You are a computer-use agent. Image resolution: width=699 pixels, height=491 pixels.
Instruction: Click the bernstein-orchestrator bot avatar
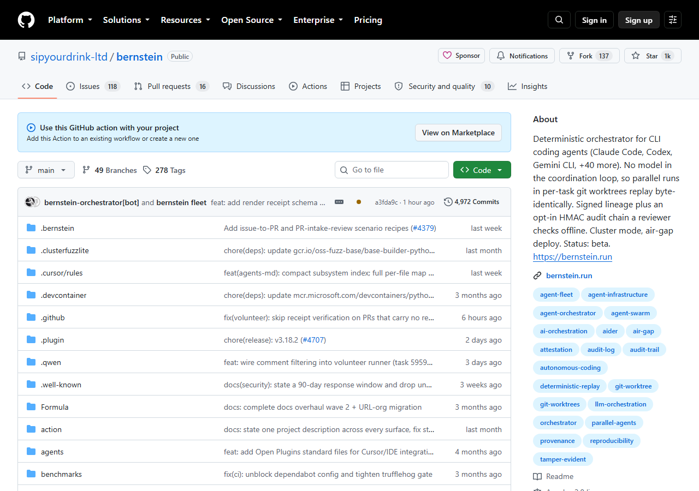[31, 202]
